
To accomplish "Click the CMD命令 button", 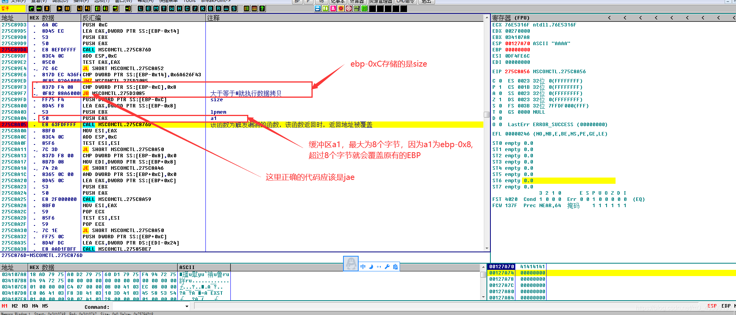I will pyautogui.click(x=405, y=2).
